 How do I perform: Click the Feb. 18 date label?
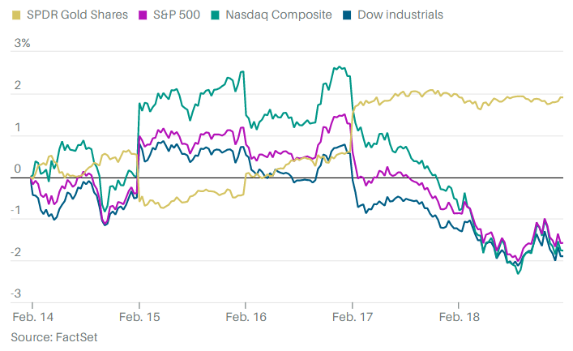[x=458, y=316]
